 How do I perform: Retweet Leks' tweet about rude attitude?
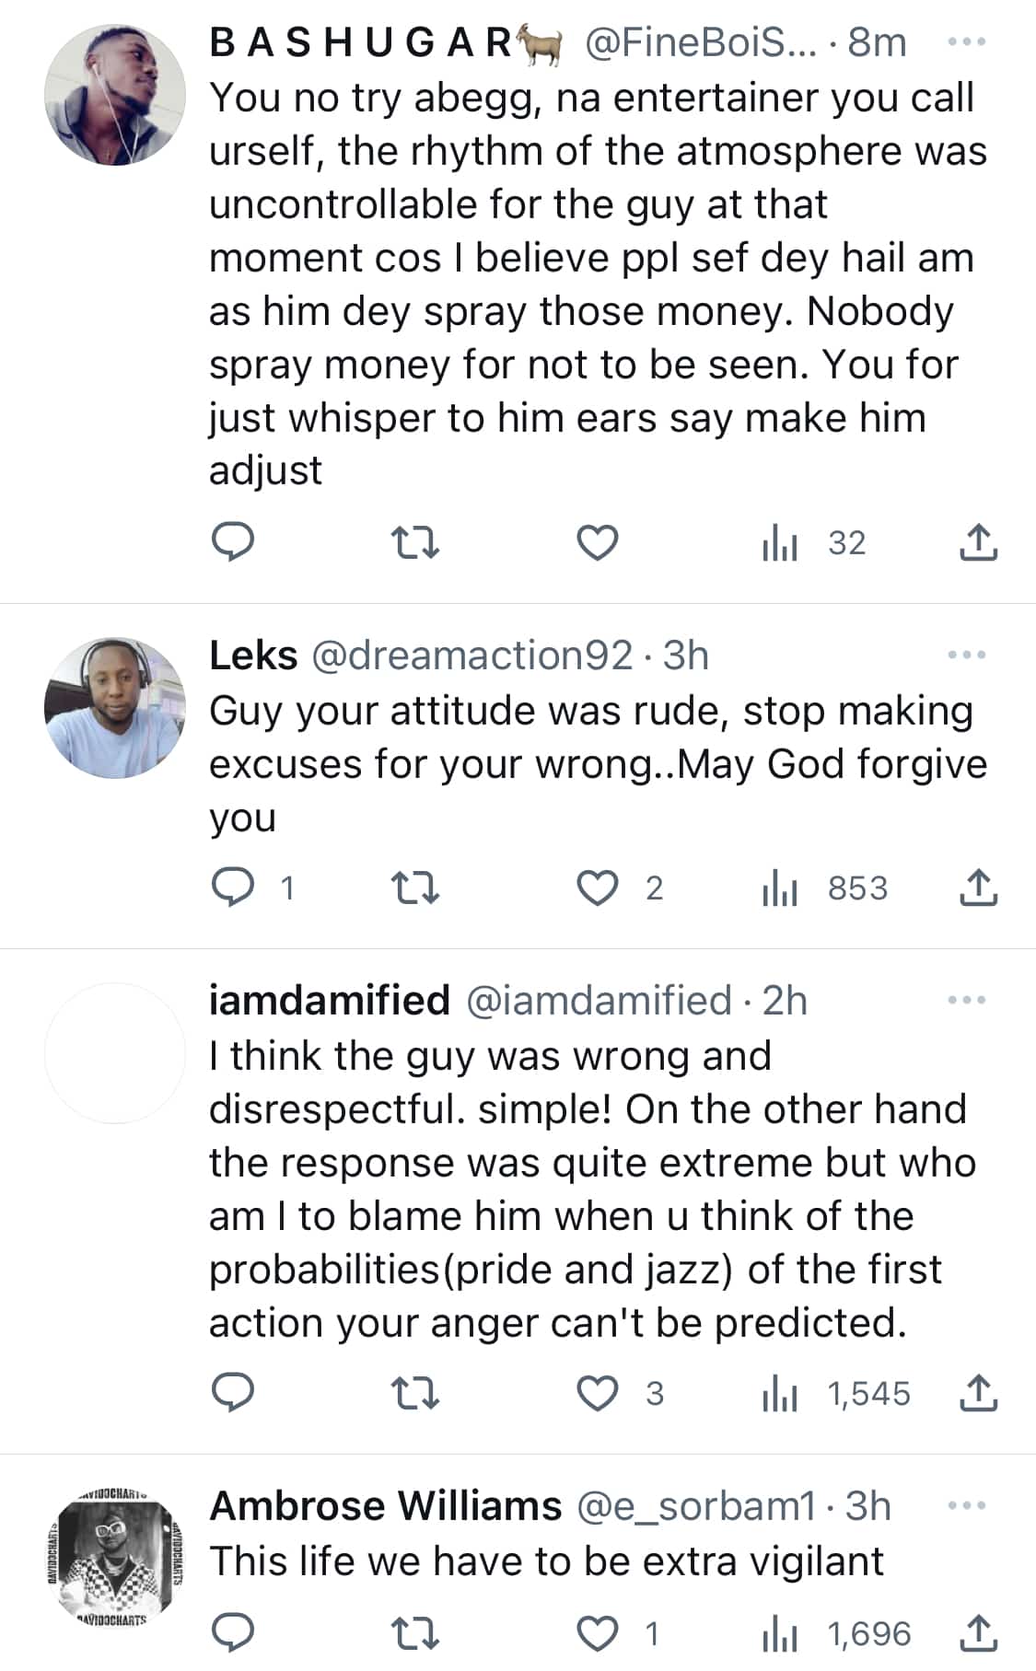pyautogui.click(x=415, y=888)
